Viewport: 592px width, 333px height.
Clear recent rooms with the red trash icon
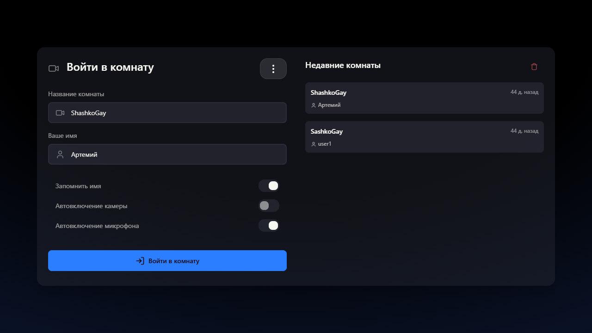pyautogui.click(x=534, y=67)
